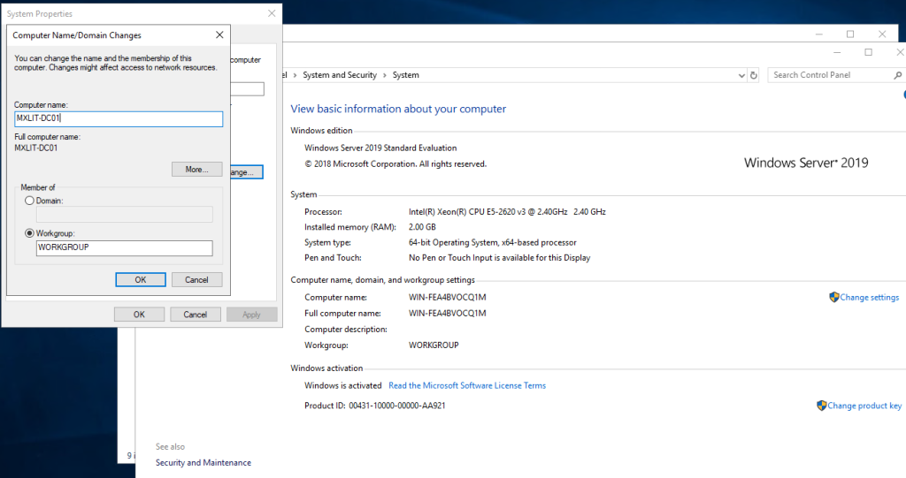Close the Computer Name/Domain Changes dialog

point(219,35)
